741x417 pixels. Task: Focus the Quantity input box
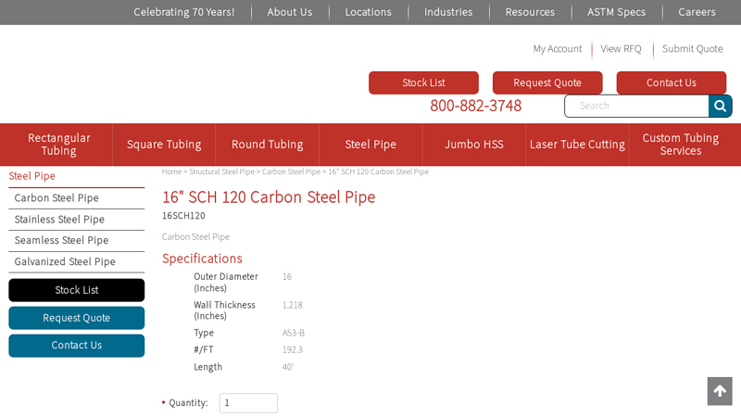248,403
